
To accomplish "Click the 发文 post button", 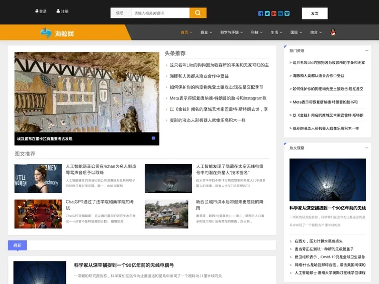I will [x=315, y=14].
